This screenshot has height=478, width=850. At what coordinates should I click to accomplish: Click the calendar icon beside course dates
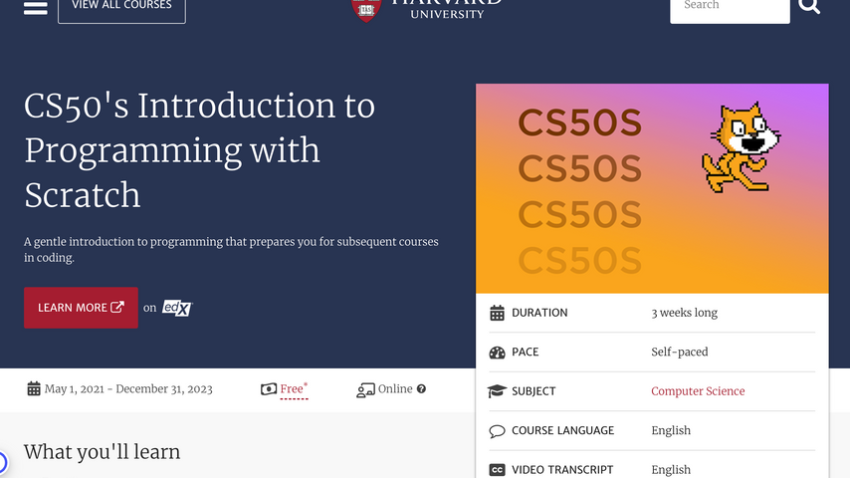coord(34,388)
